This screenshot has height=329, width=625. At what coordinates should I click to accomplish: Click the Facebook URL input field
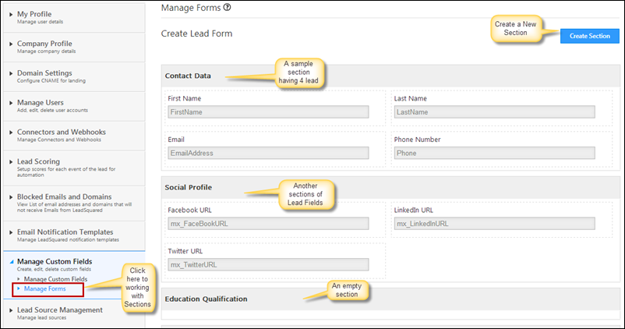pyautogui.click(x=268, y=224)
